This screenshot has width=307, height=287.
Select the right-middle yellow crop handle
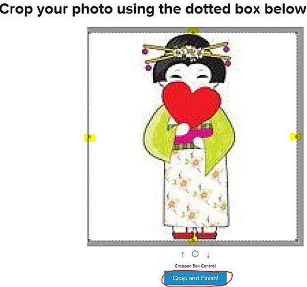click(x=296, y=137)
